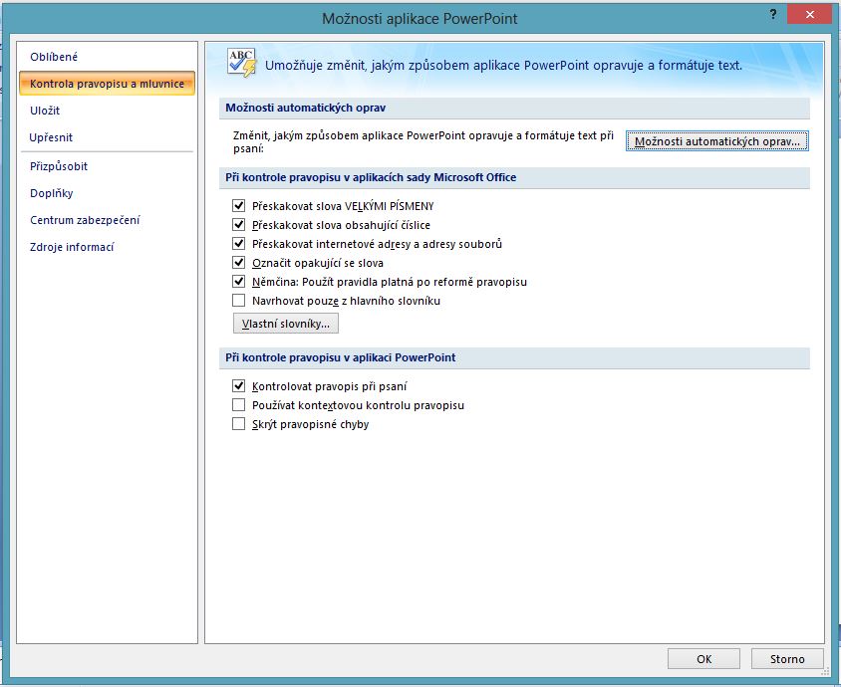Toggle Přeskakovat internetové adresy a adresy souborů
Image resolution: width=841 pixels, height=687 pixels.
point(239,243)
